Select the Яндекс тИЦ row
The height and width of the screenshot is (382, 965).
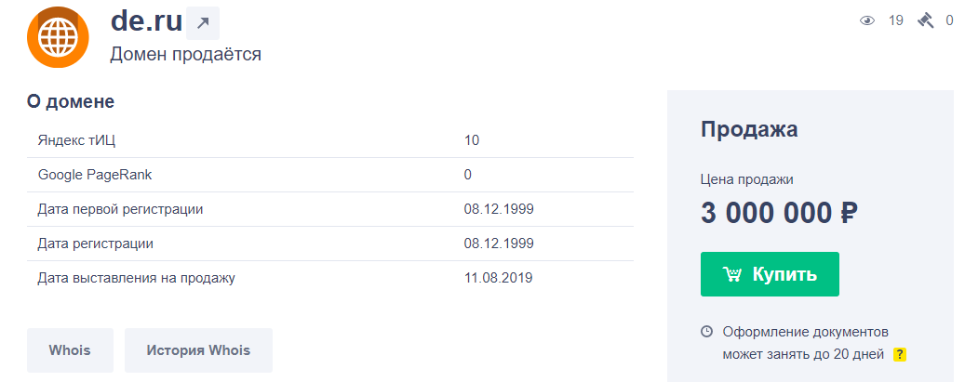click(329, 141)
